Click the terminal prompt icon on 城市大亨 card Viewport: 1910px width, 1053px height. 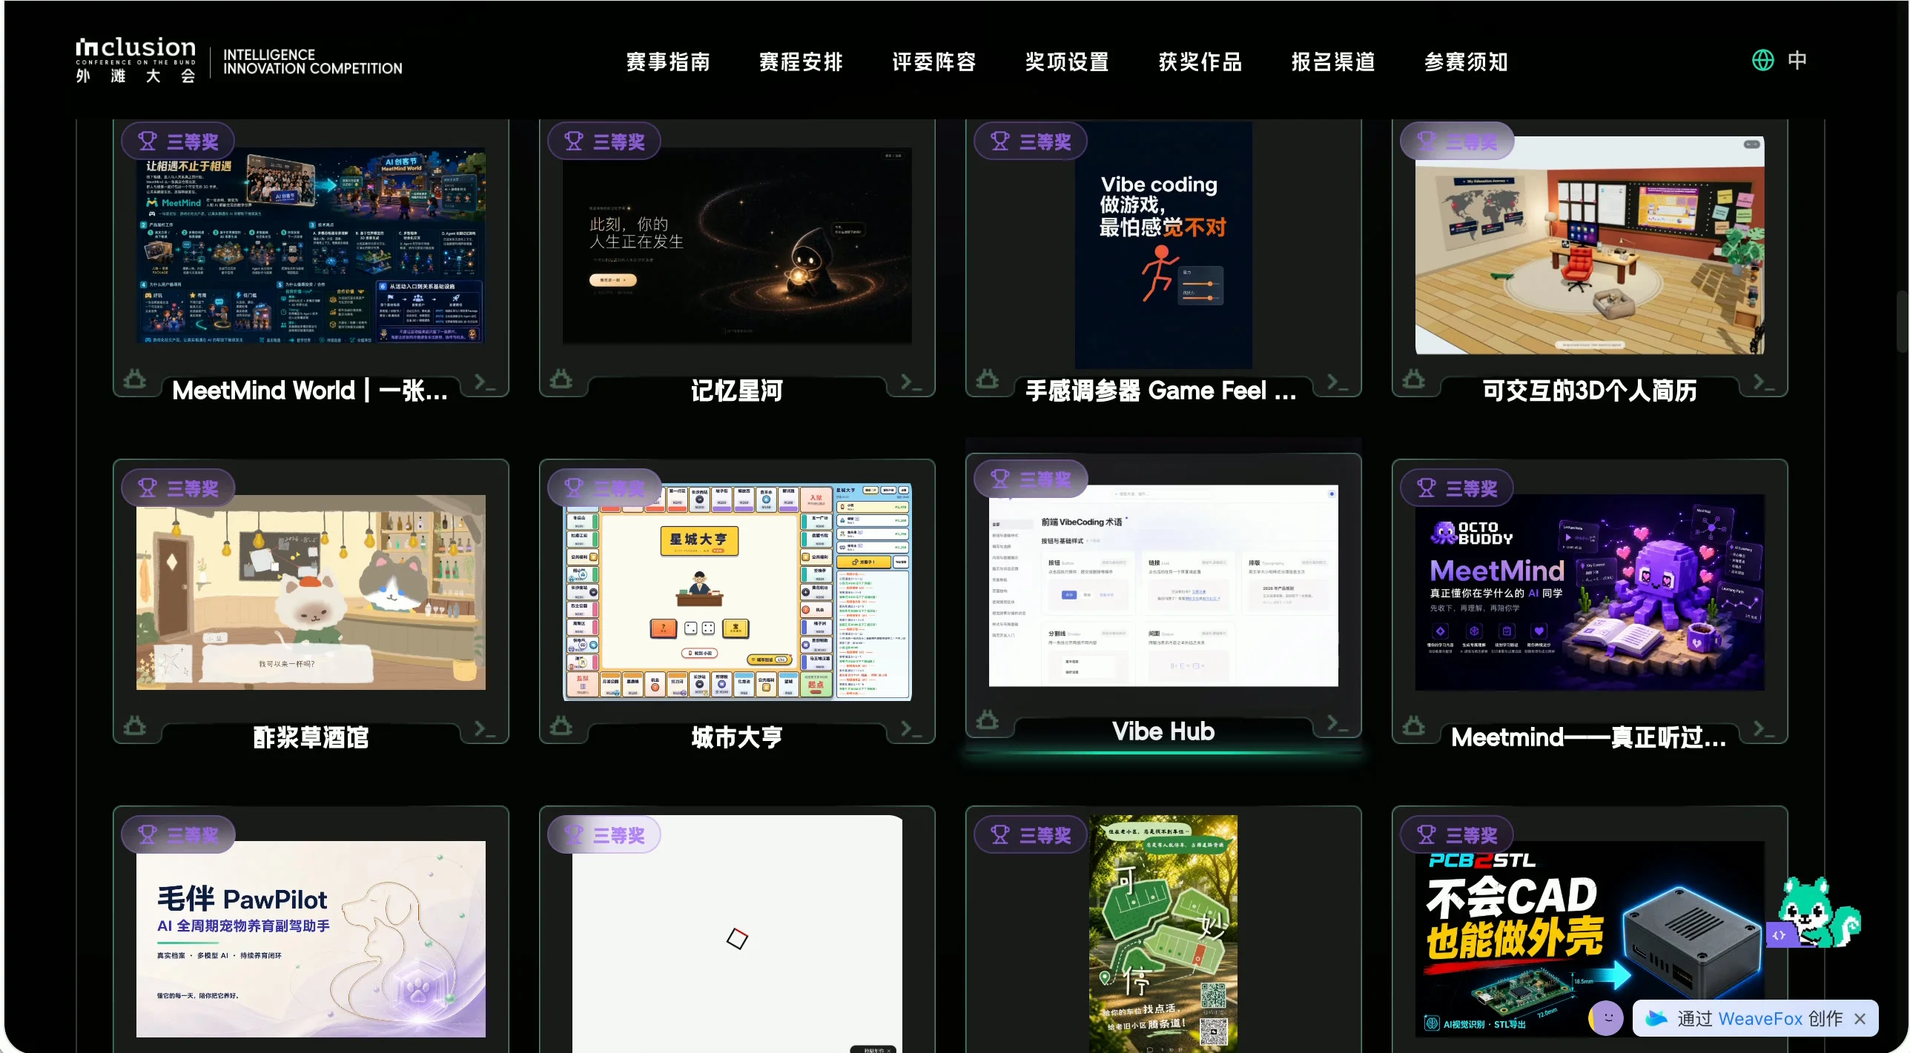pos(911,729)
